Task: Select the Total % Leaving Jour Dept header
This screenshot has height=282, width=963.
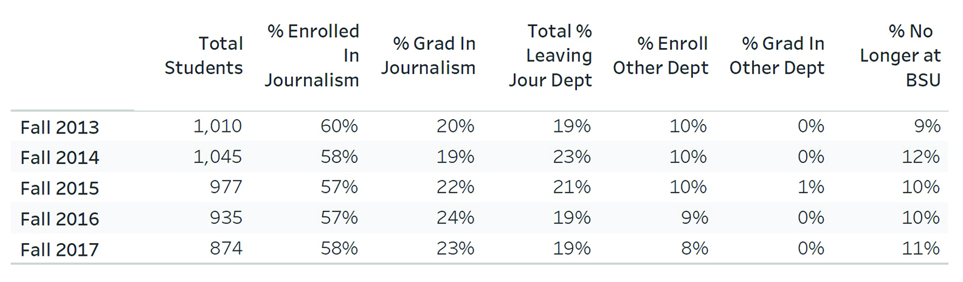Action: tap(550, 56)
